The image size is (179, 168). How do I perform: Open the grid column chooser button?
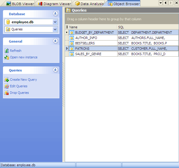tap(67, 27)
